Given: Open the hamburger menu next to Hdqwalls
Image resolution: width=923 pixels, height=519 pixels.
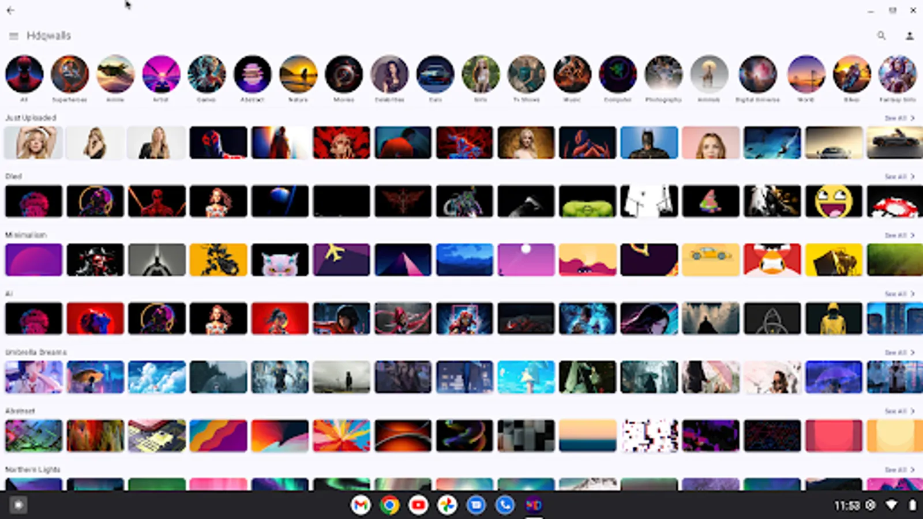Looking at the screenshot, I should point(13,36).
